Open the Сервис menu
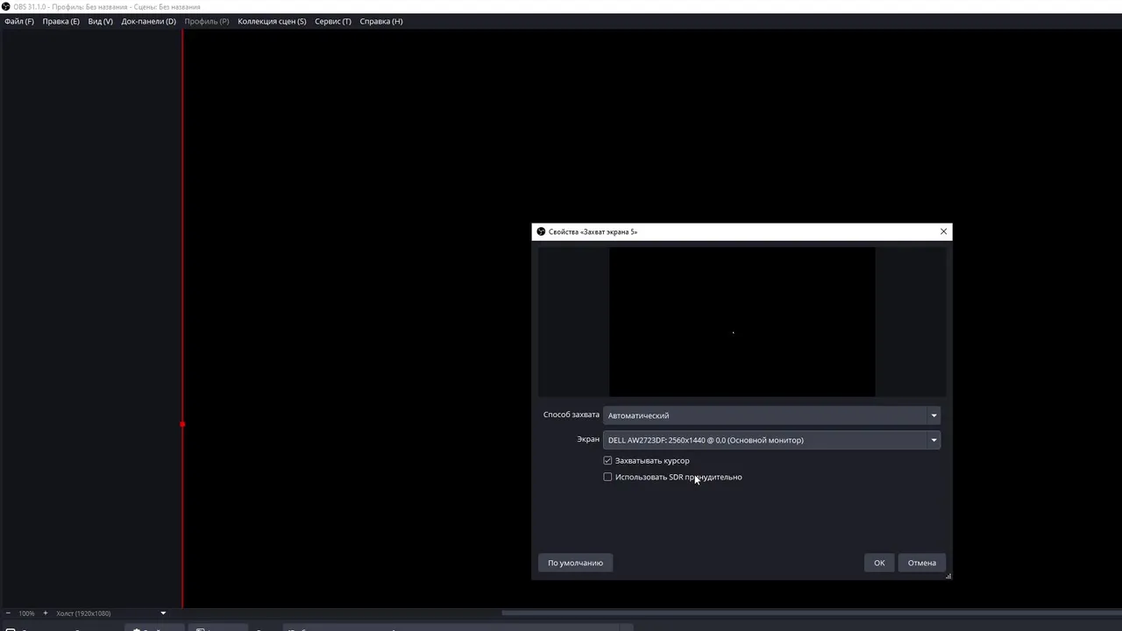This screenshot has height=631, width=1122. click(x=332, y=21)
